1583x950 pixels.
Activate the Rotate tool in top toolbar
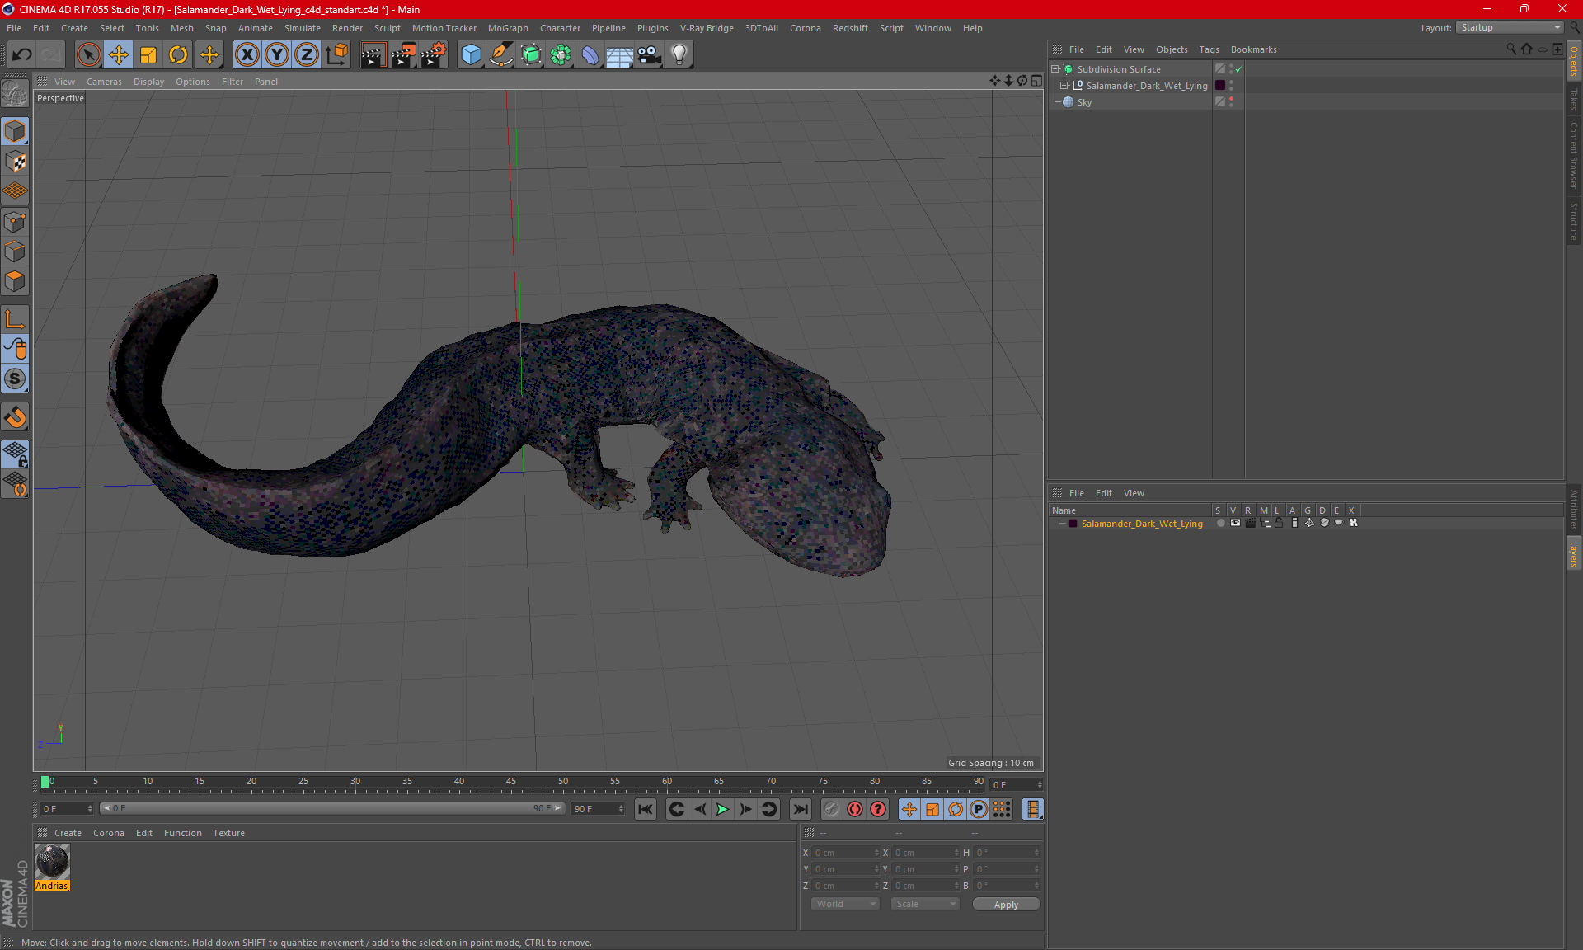tap(178, 55)
